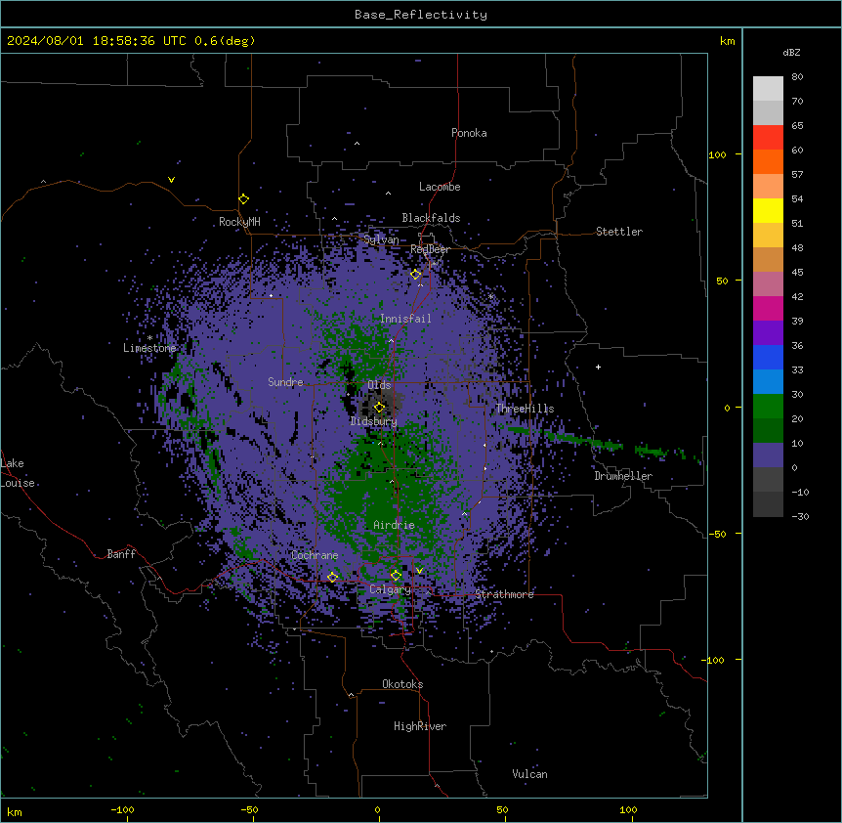The height and width of the screenshot is (823, 842).
Task: Click the Lacombe city label
Action: point(440,187)
